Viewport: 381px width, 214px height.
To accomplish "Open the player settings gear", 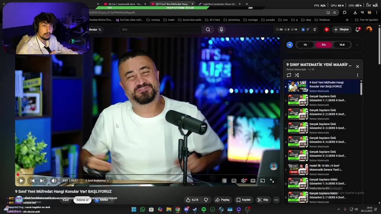I will [x=243, y=181].
